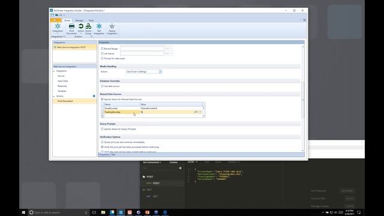Switch to the Tools ribbon tab
The image size is (384, 216).
[x=91, y=20]
